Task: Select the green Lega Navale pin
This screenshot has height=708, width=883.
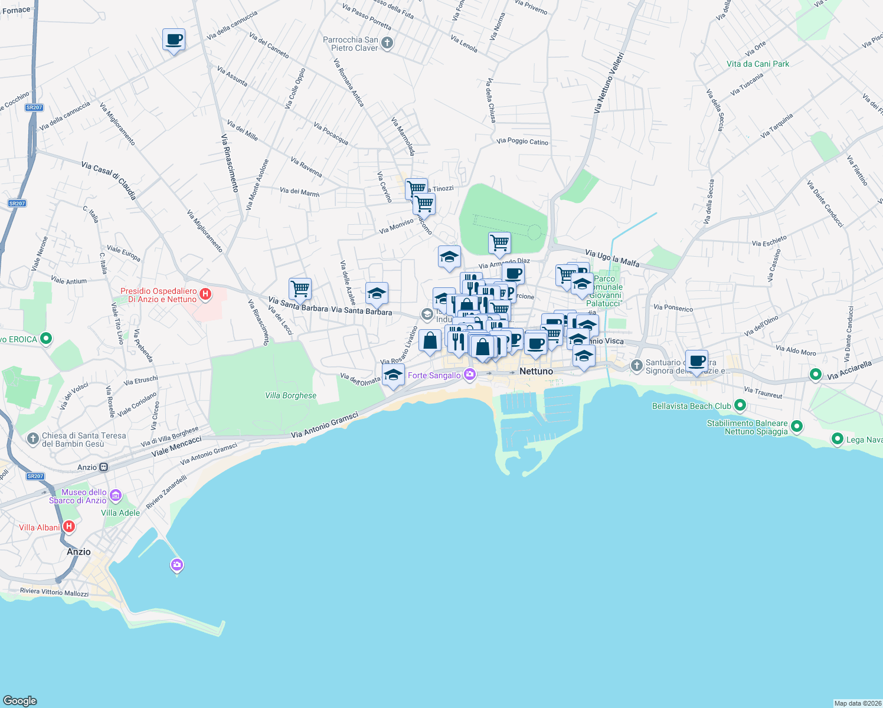Action: [x=838, y=439]
